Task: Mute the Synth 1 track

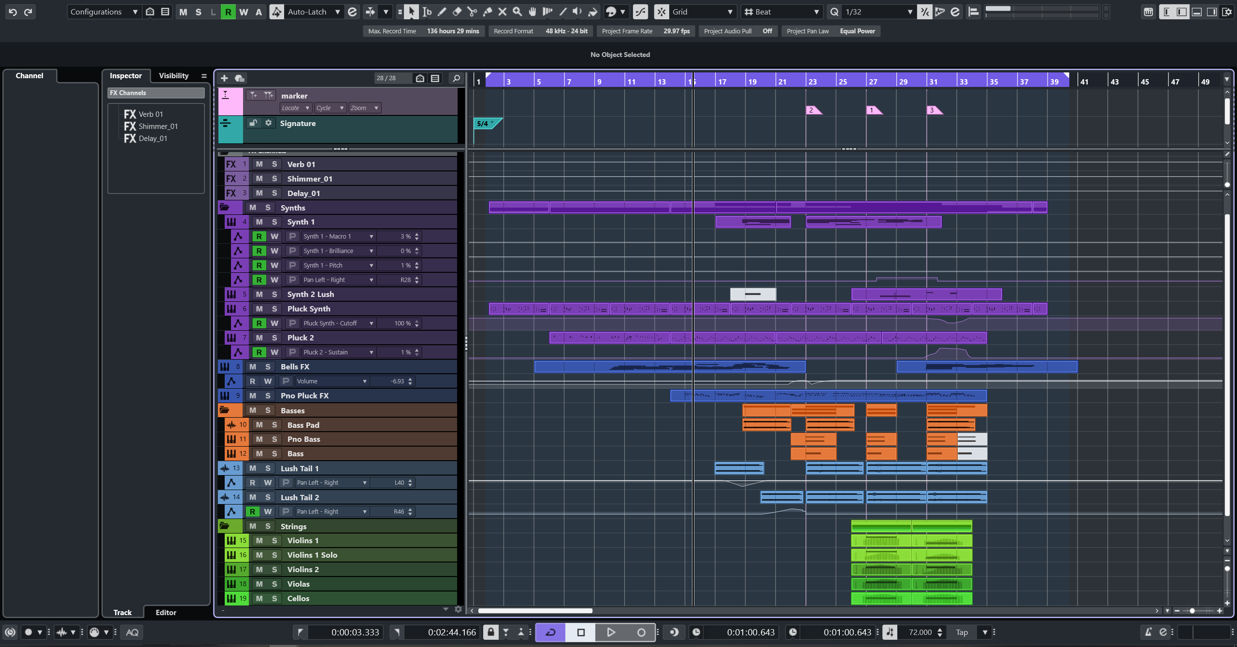Action: [x=259, y=222]
